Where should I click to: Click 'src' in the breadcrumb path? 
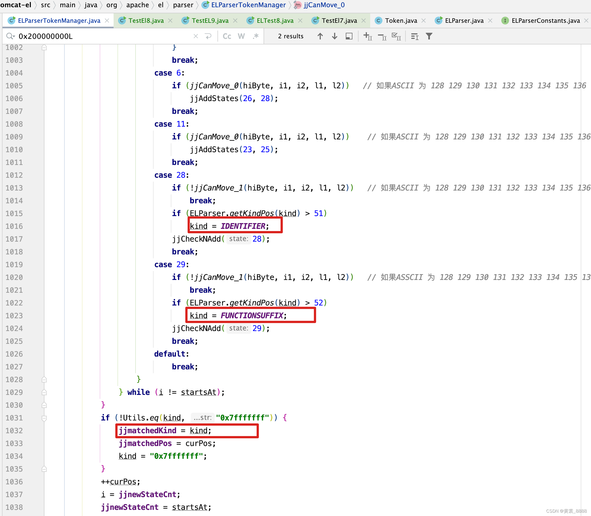(x=46, y=5)
